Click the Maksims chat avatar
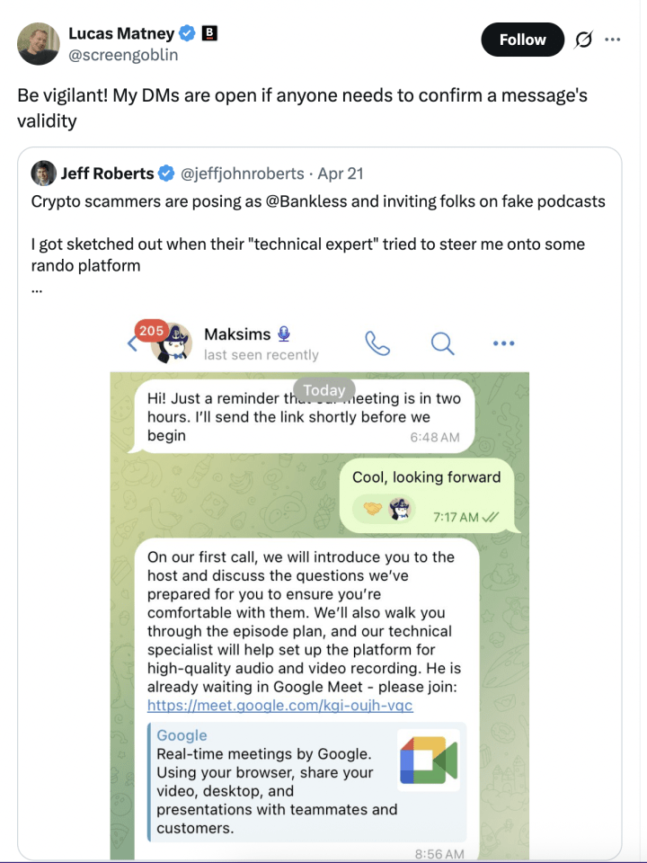 pos(173,343)
